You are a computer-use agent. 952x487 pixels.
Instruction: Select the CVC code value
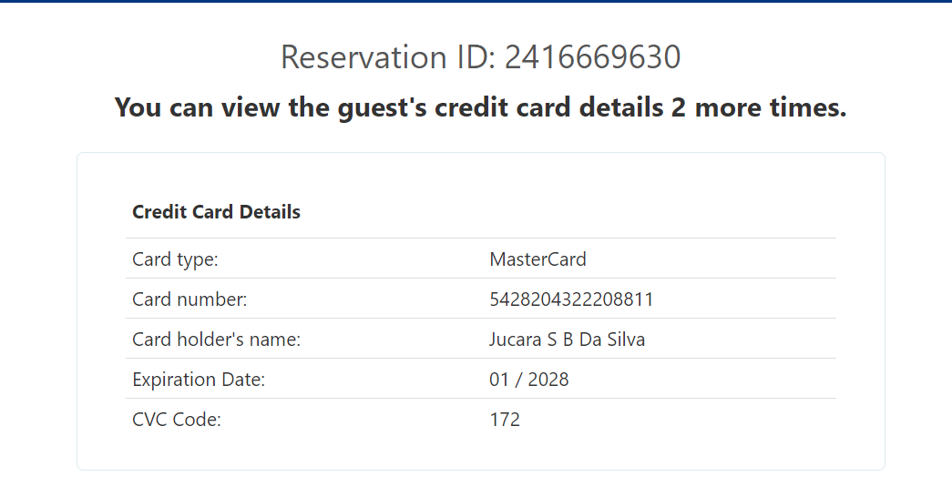click(x=505, y=420)
